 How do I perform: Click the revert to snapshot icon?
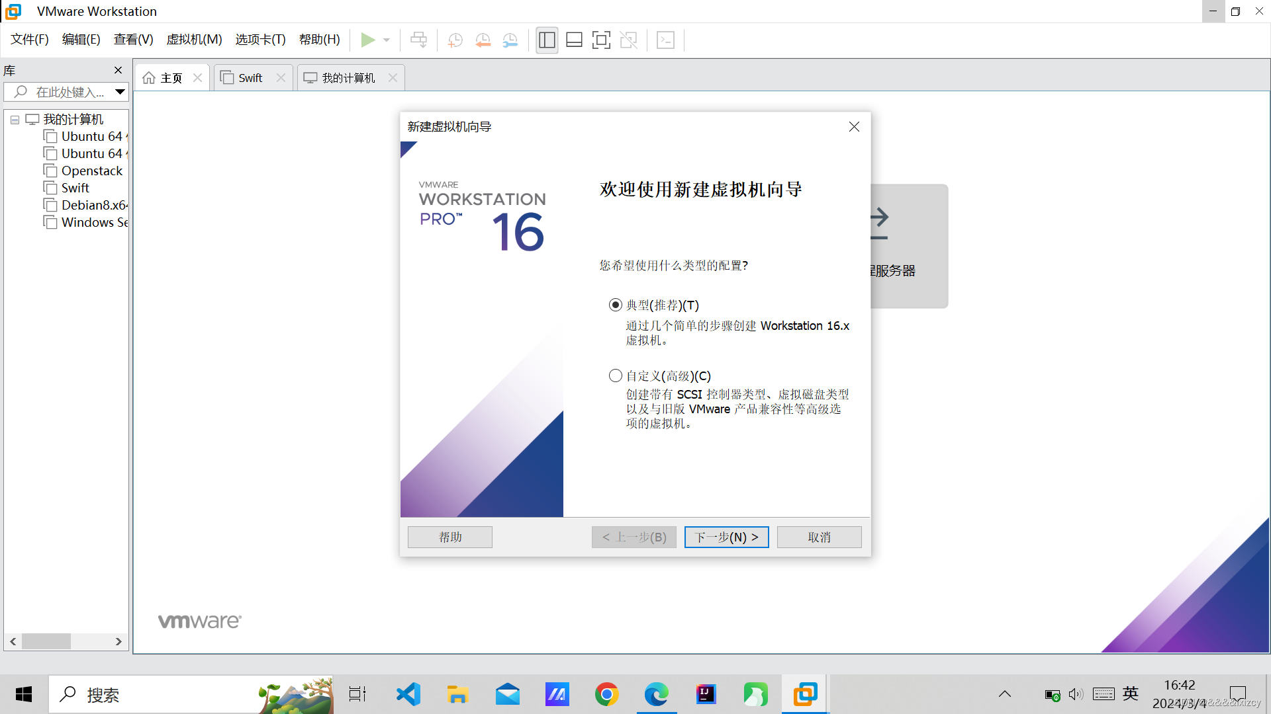click(483, 40)
